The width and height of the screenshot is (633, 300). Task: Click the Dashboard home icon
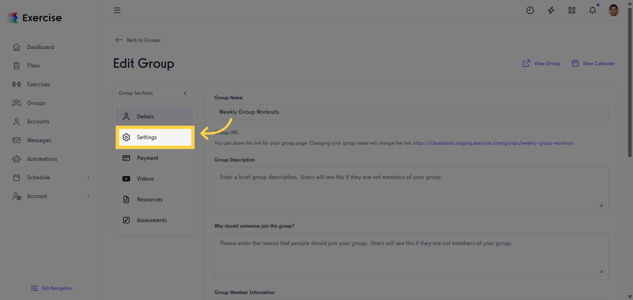point(17,47)
